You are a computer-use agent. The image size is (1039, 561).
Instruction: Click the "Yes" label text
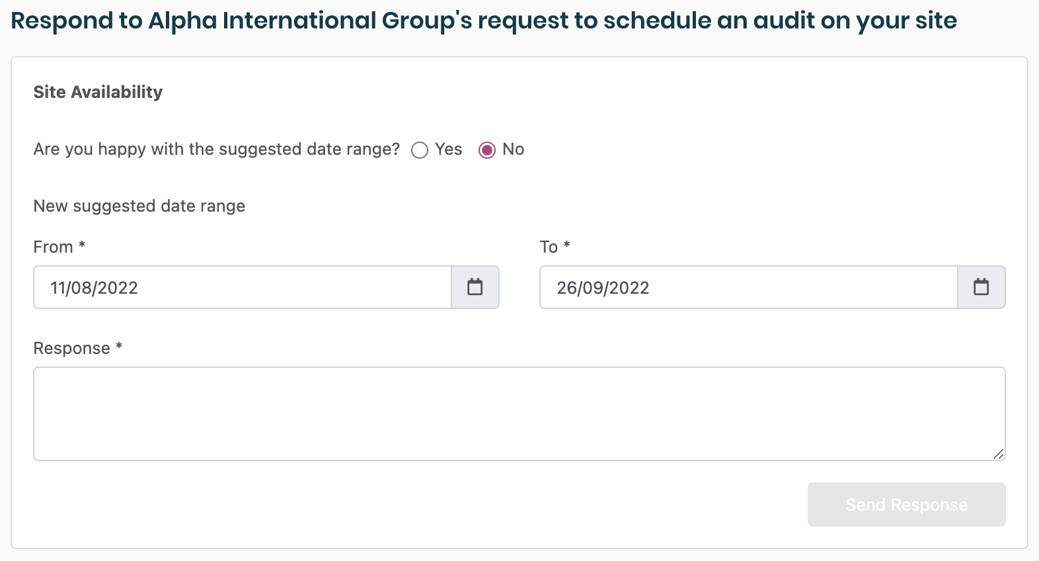[x=448, y=150]
